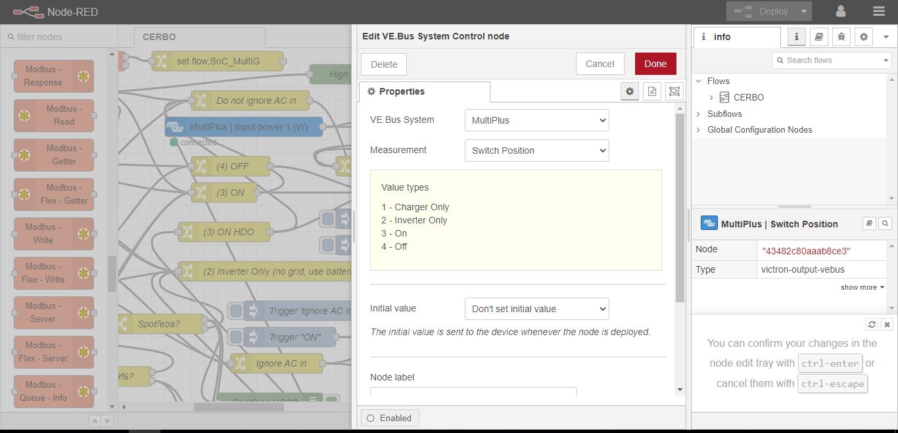Image resolution: width=898 pixels, height=433 pixels.
Task: Find MultiPlus Switch Position node in workspace
Action: 886,223
